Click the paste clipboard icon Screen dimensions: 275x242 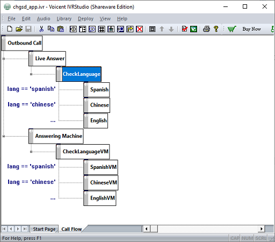(61, 29)
